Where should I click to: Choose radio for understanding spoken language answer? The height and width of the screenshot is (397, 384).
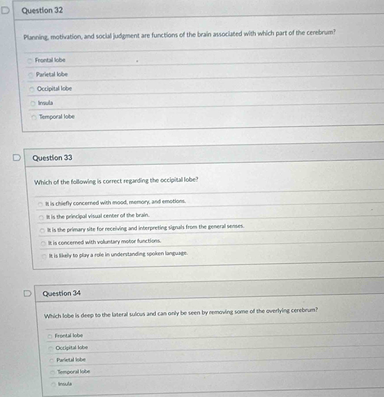pyautogui.click(x=44, y=256)
